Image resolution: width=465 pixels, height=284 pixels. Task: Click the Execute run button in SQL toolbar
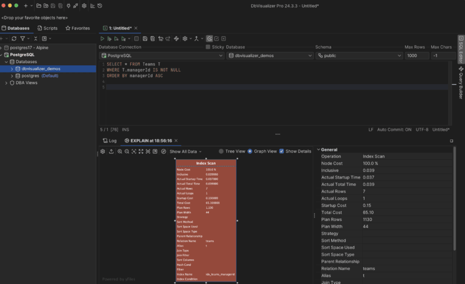click(102, 39)
